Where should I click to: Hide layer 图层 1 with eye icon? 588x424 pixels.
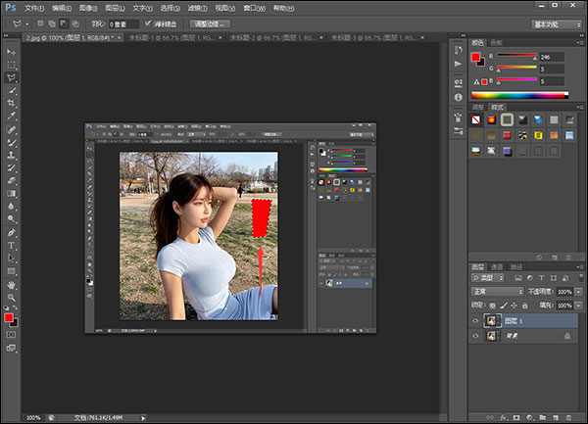click(x=477, y=320)
